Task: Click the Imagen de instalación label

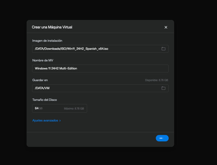Action: (x=47, y=41)
